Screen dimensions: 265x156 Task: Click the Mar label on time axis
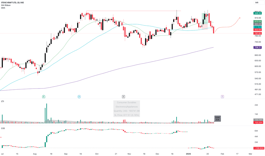click(x=250, y=154)
